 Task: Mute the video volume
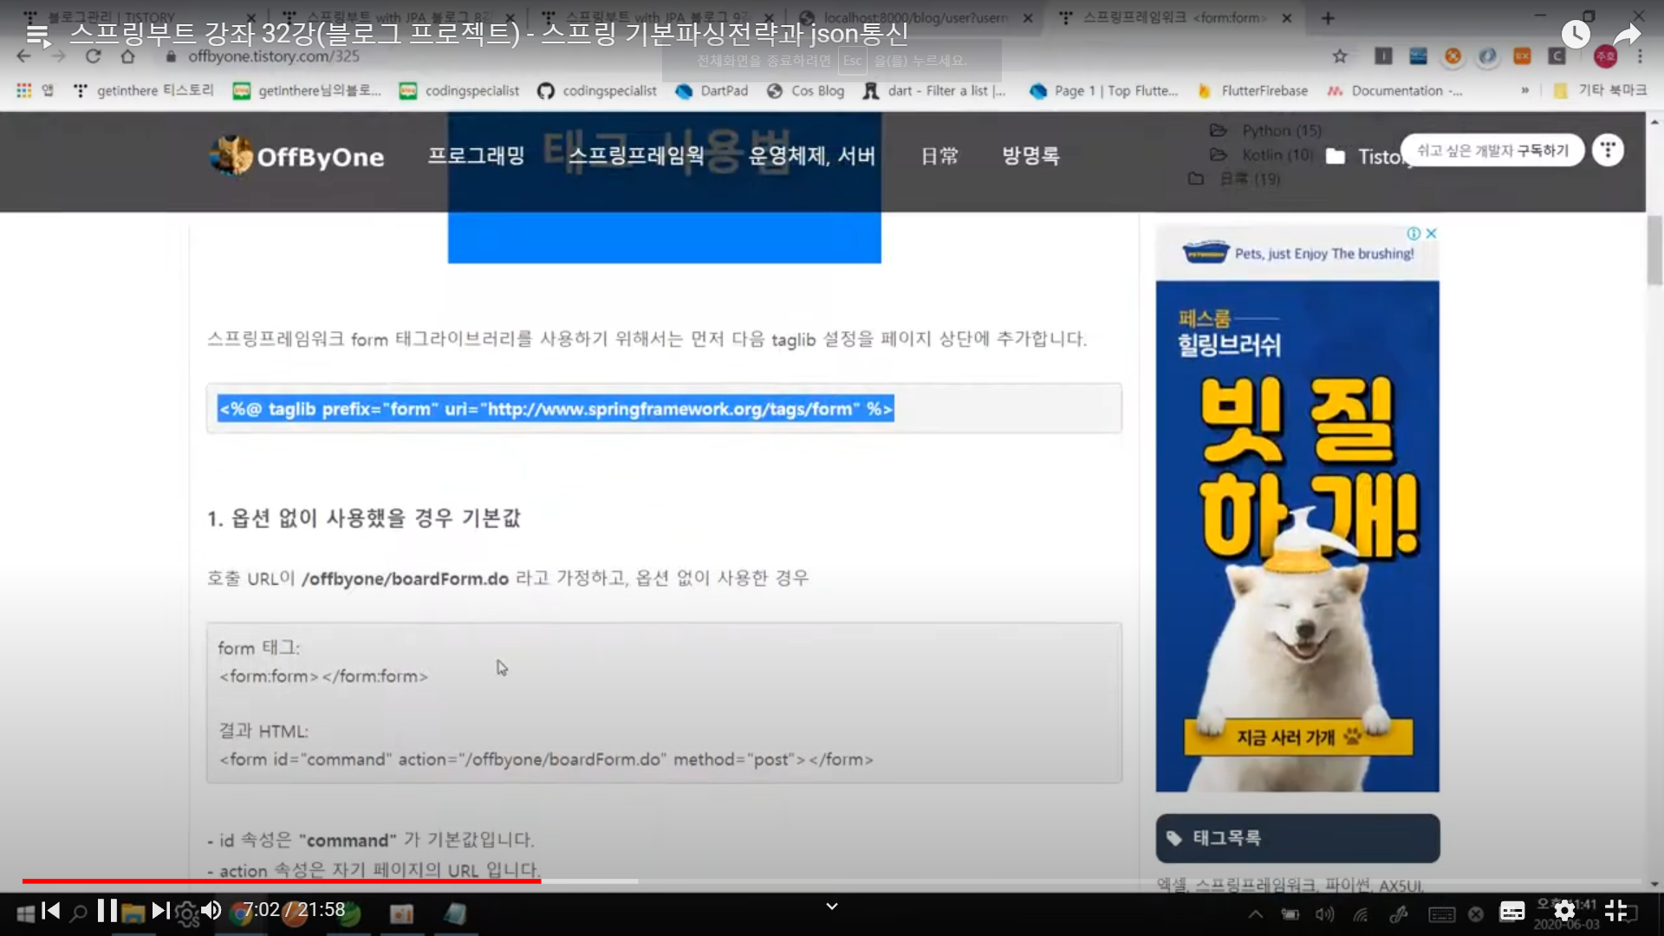pyautogui.click(x=211, y=910)
